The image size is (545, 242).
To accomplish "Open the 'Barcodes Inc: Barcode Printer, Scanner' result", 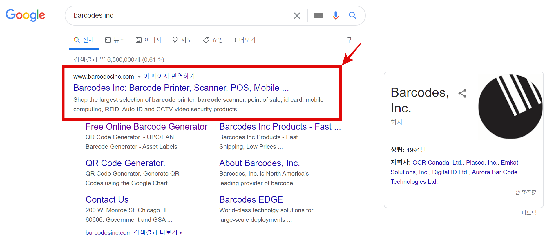I will 181,88.
